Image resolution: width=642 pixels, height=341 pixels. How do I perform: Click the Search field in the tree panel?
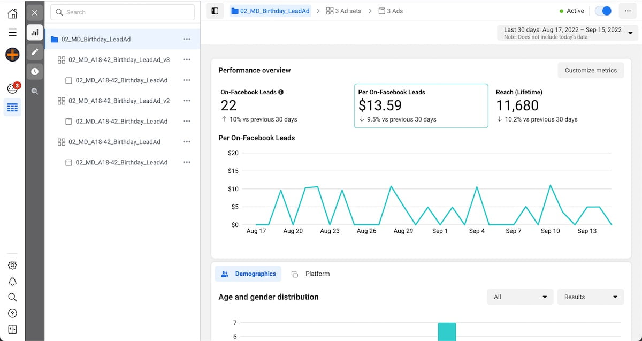point(123,12)
